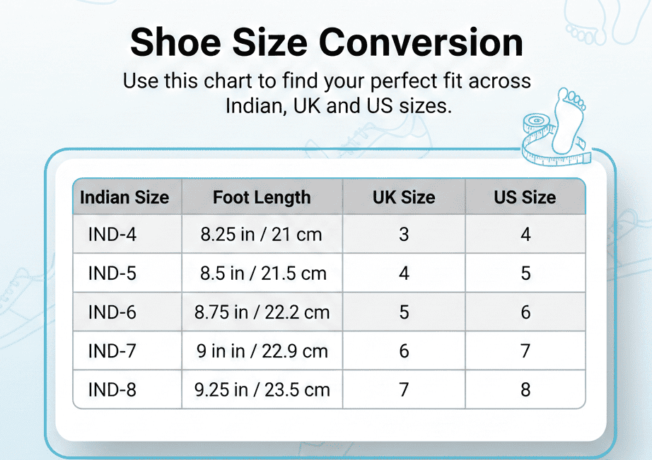Click the IND-4 row label
Screen dimensions: 652x460
pyautogui.click(x=112, y=235)
